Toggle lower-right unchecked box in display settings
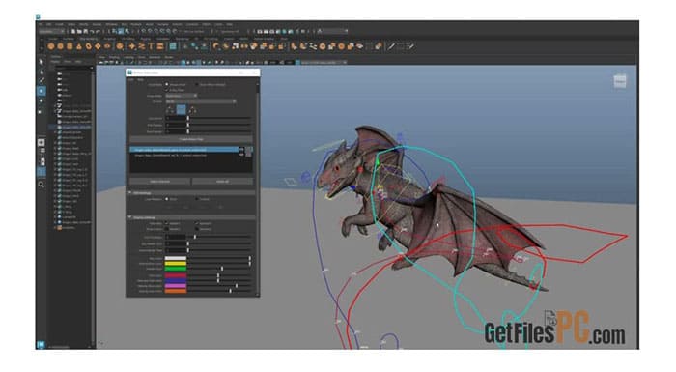 point(197,229)
